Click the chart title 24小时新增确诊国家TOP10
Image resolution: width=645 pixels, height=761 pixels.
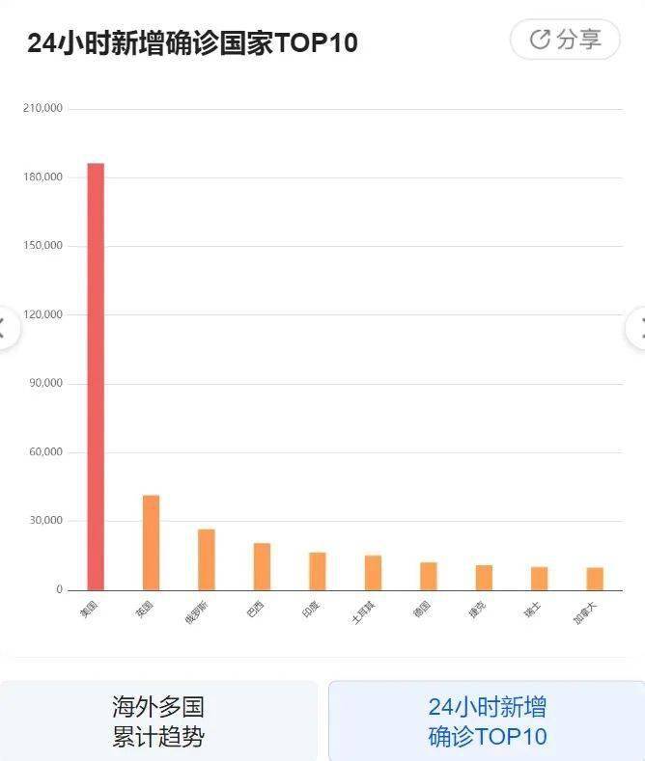tap(192, 42)
